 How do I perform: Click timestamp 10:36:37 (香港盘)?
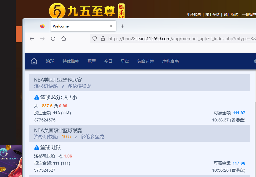[x=229, y=120]
